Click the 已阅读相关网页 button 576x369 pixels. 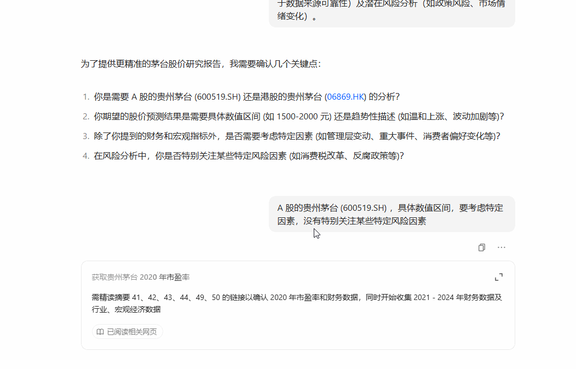click(127, 332)
